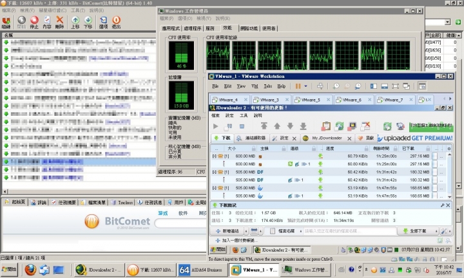The width and height of the screenshot is (464, 278).
Task: Click progress bar of 600.00 MB package row
Action: tap(434, 156)
